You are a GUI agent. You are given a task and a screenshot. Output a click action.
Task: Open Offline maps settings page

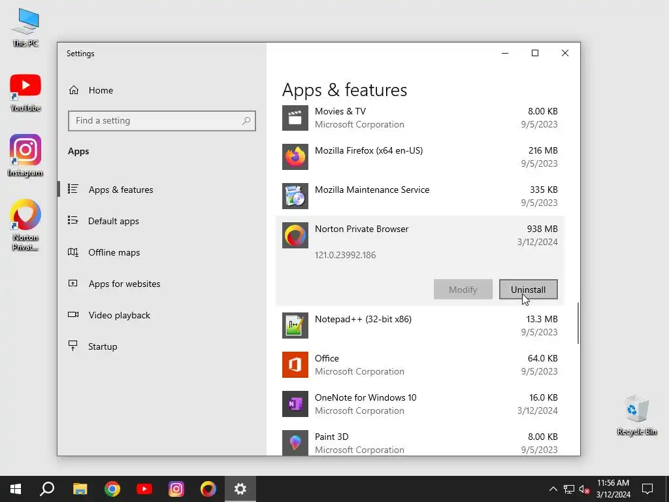(114, 252)
